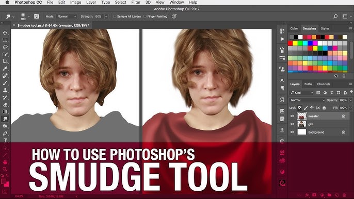Switch to the Paths tab
The height and width of the screenshot is (199, 354).
[x=308, y=84]
